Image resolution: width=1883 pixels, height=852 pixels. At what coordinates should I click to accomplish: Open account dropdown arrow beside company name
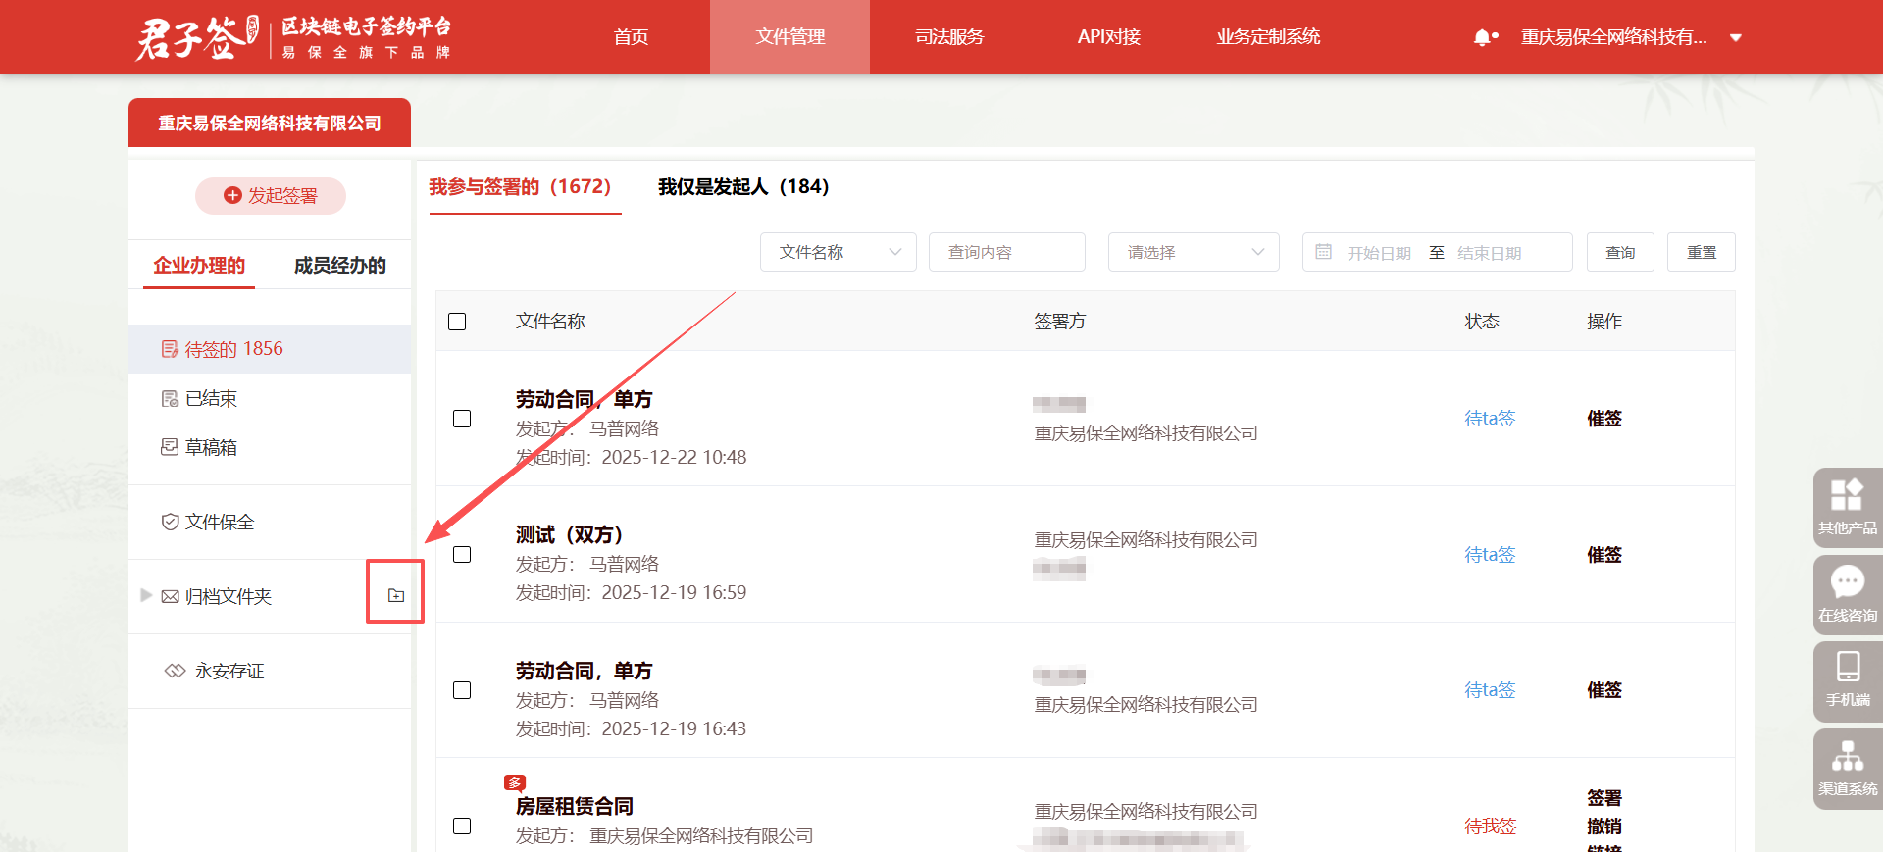pos(1735,38)
